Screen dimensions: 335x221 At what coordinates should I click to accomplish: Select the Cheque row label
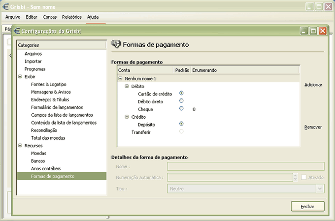(145, 109)
